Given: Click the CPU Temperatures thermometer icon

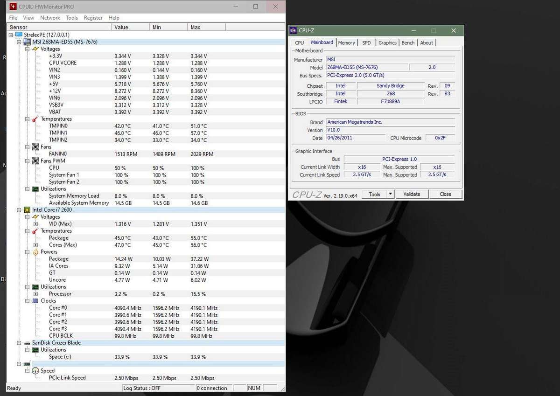Looking at the screenshot, I should coord(35,231).
